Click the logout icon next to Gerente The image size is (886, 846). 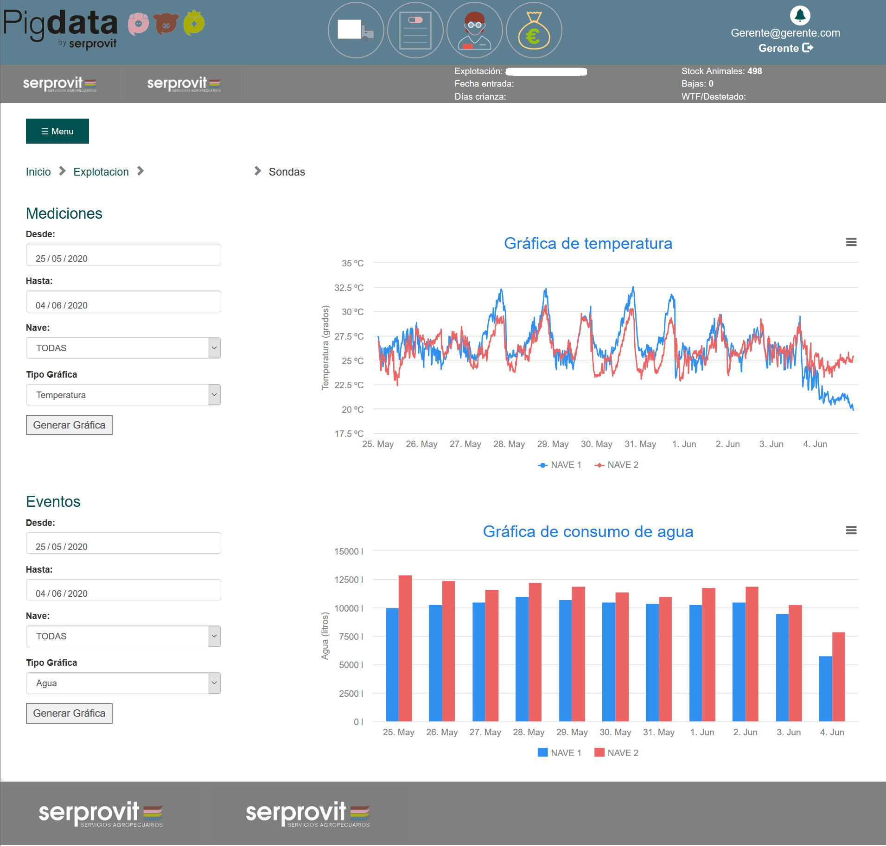[x=808, y=48]
